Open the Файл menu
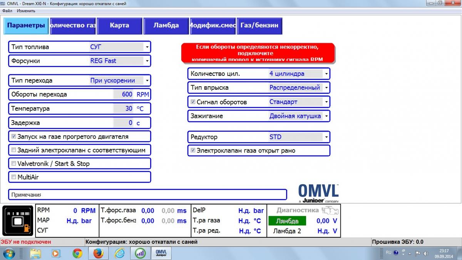 [x=7, y=11]
